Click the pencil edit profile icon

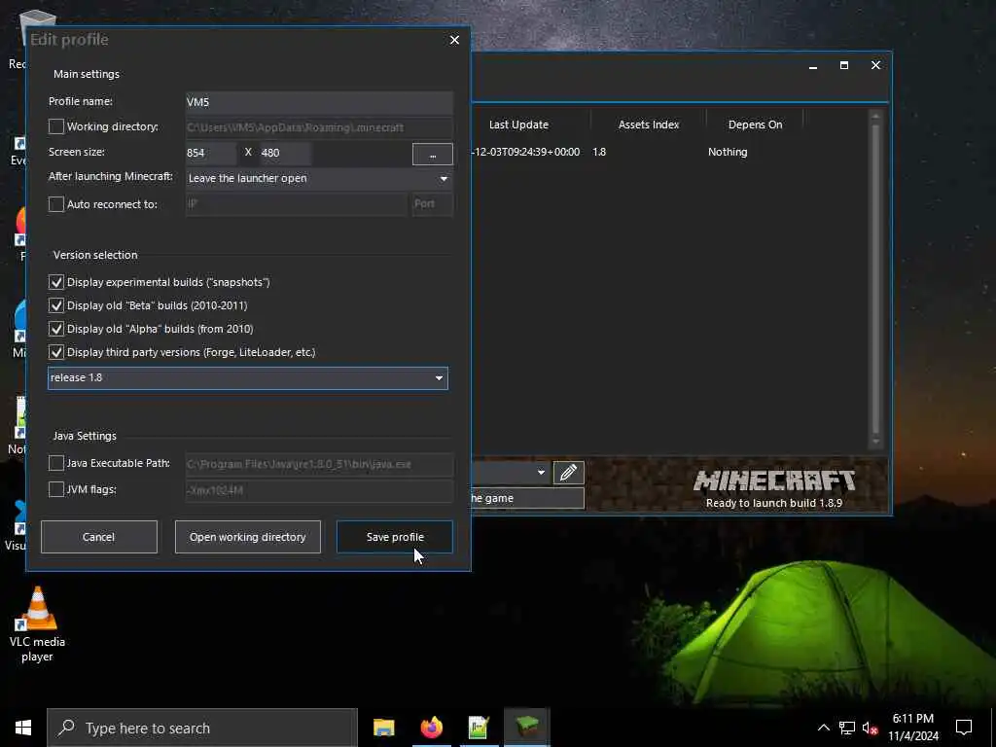[x=568, y=473]
